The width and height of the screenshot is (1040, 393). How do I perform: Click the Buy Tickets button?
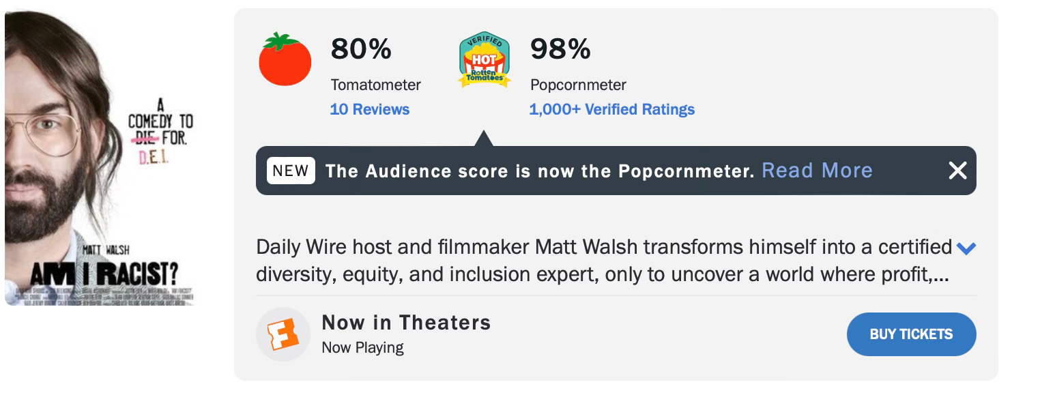[x=911, y=334]
